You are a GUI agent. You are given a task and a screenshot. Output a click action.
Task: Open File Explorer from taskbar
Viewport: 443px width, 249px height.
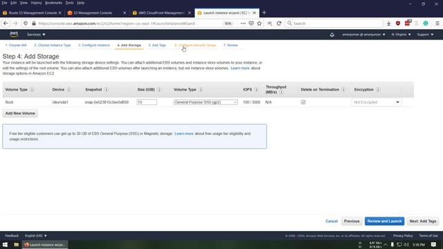click(17, 244)
